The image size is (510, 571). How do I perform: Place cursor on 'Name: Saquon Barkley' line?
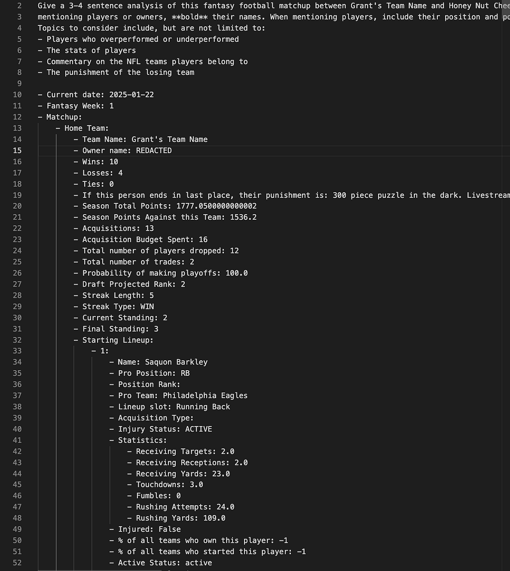[158, 362]
